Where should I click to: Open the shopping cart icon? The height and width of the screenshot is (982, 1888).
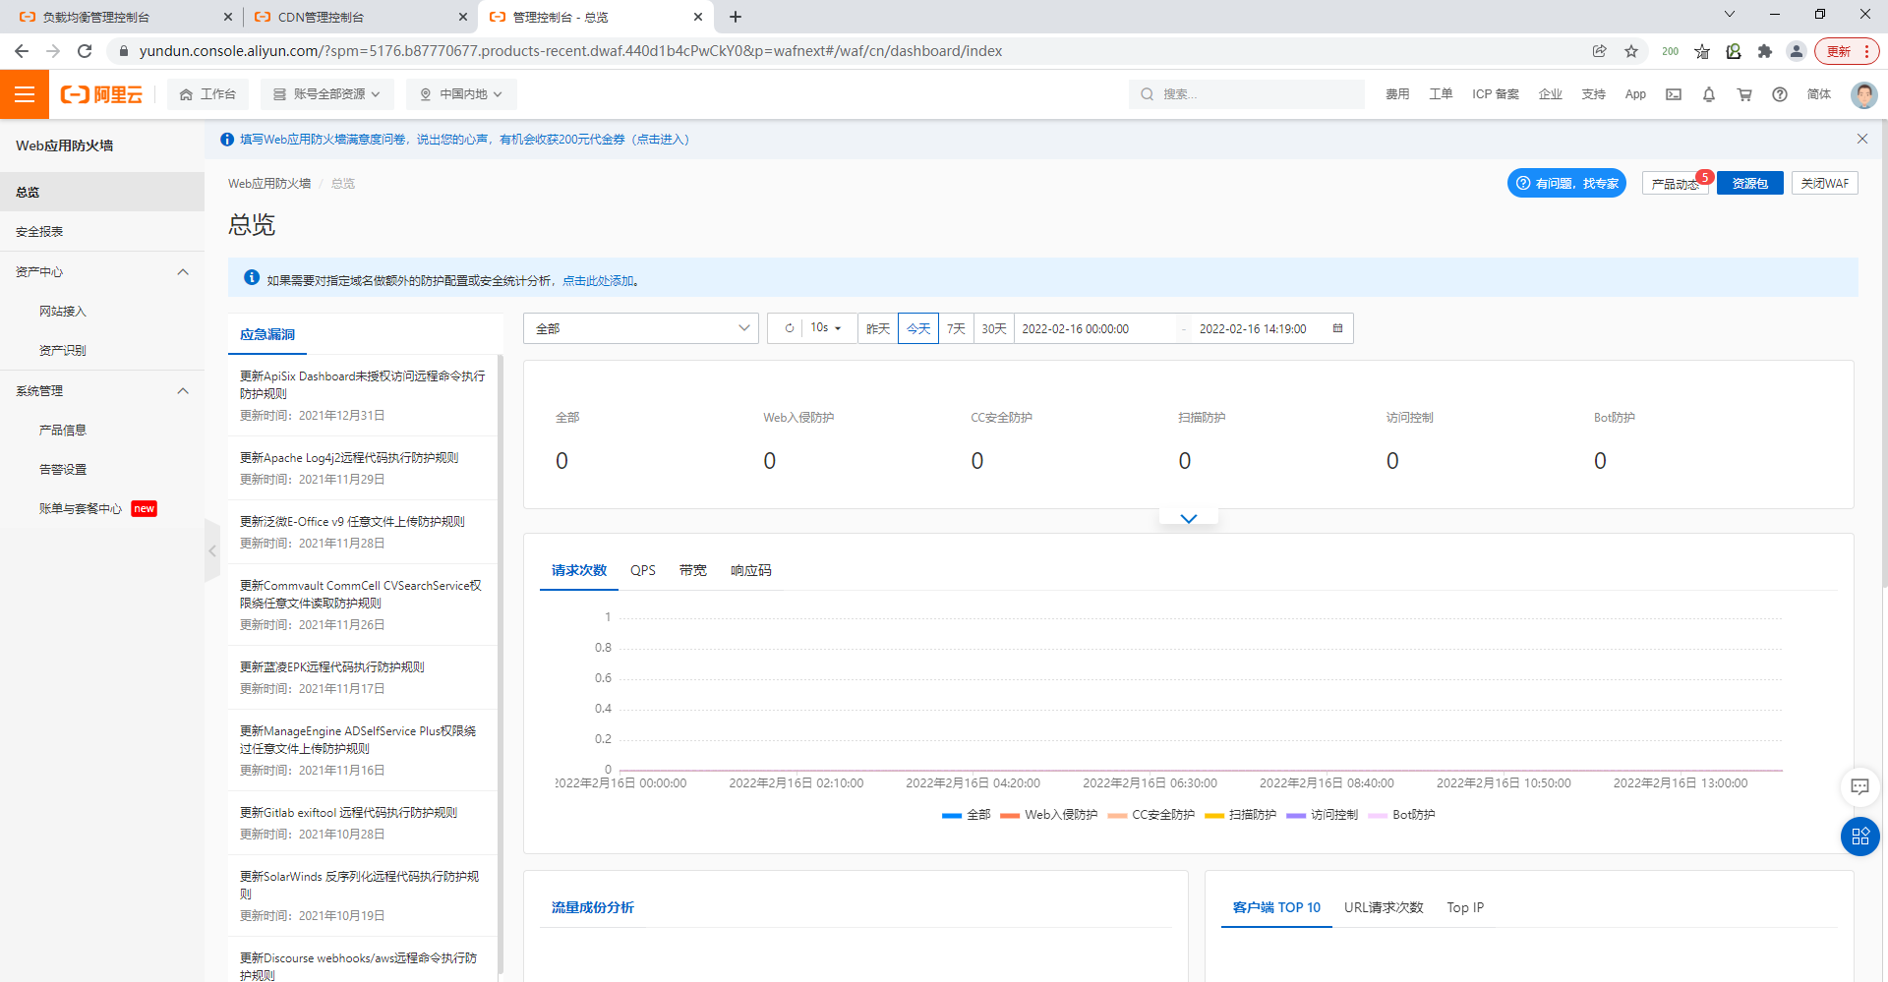pos(1744,94)
